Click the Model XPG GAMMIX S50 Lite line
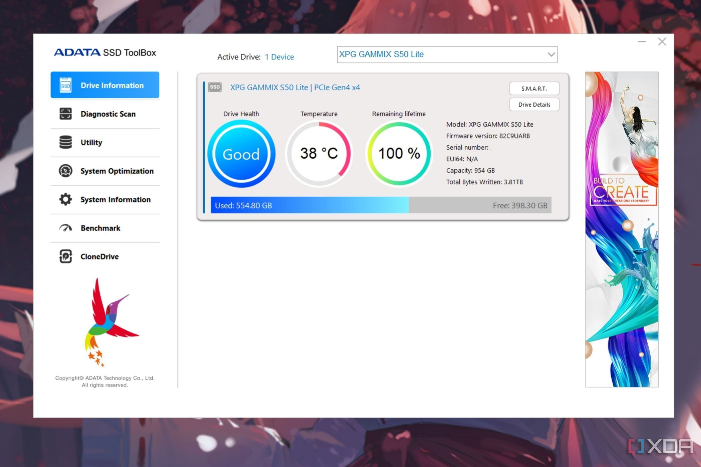The width and height of the screenshot is (701, 467). (490, 124)
